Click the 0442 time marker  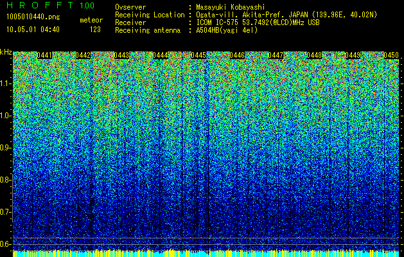point(83,55)
